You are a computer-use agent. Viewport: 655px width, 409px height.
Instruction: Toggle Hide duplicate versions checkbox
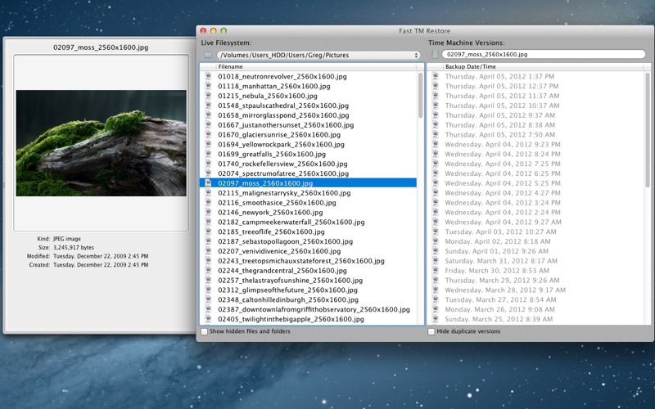[x=431, y=332]
